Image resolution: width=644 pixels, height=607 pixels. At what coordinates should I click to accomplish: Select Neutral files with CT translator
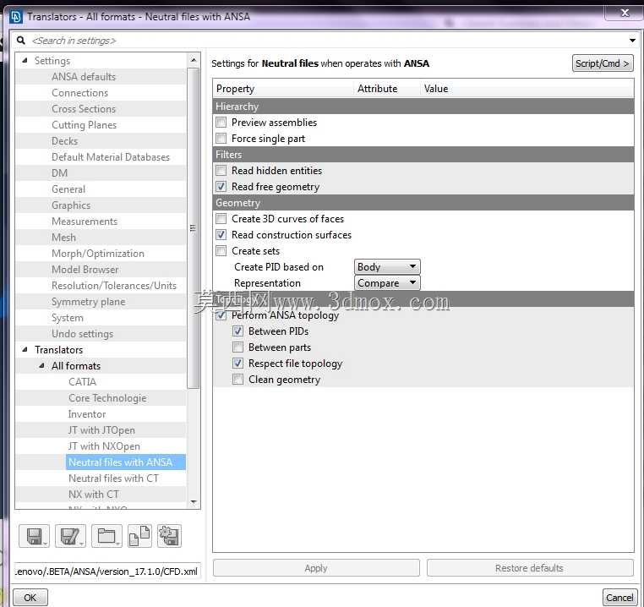[113, 478]
